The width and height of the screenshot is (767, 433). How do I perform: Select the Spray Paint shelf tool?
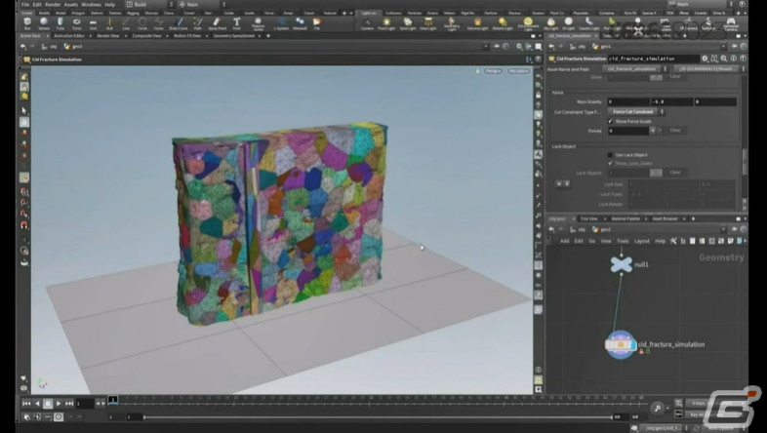(x=218, y=23)
